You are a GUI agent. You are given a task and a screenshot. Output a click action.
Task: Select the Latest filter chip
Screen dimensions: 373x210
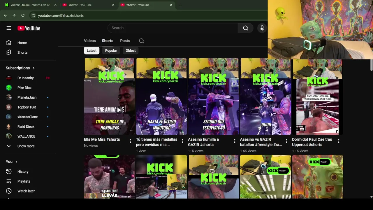(92, 50)
